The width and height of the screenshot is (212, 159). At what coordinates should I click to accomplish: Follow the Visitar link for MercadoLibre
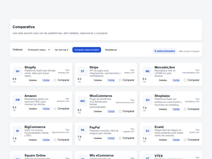point(176,80)
